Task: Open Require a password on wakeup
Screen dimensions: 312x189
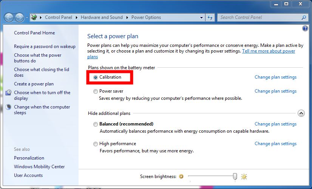Action: pos(45,46)
